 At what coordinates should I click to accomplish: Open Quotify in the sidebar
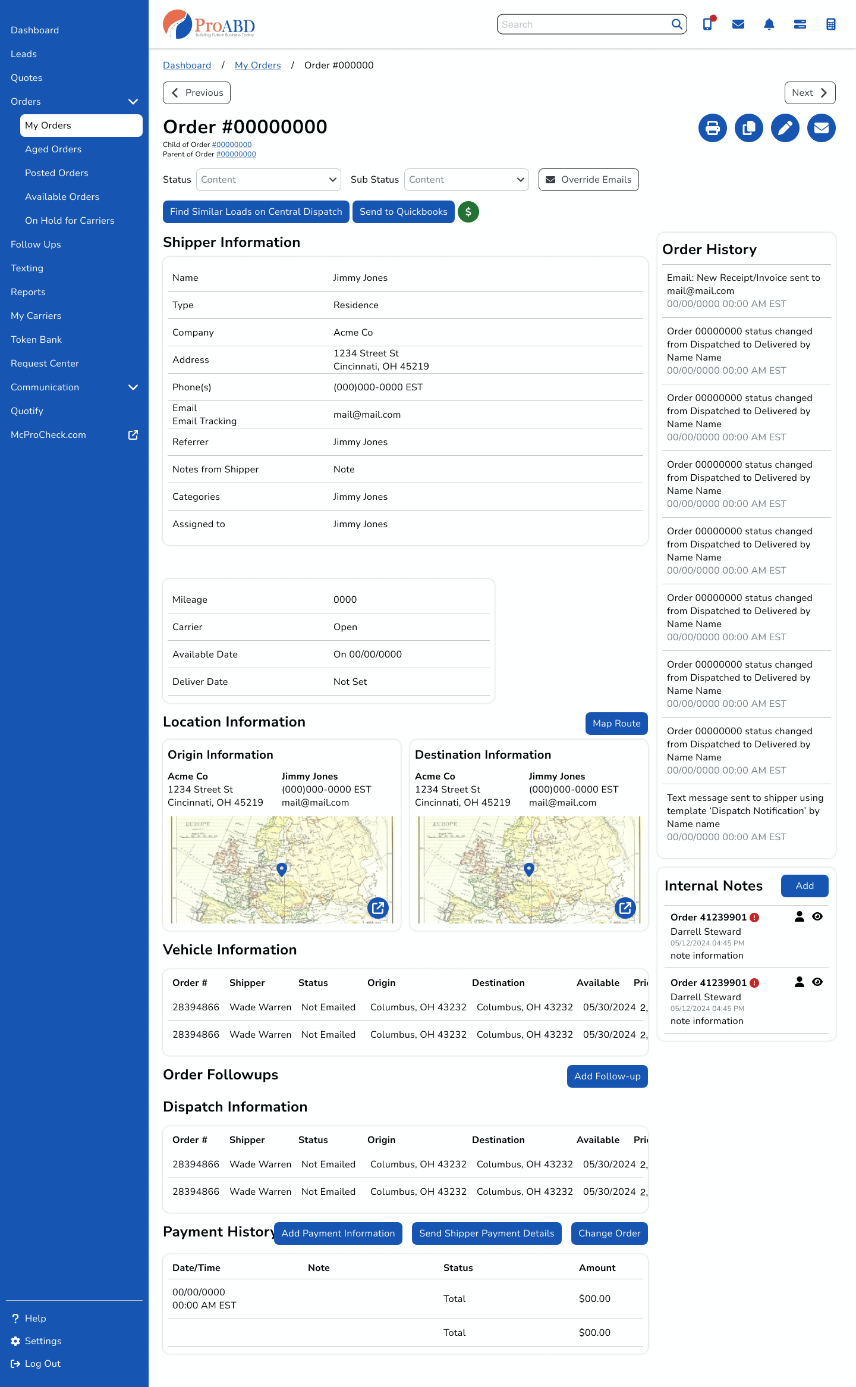coord(27,411)
